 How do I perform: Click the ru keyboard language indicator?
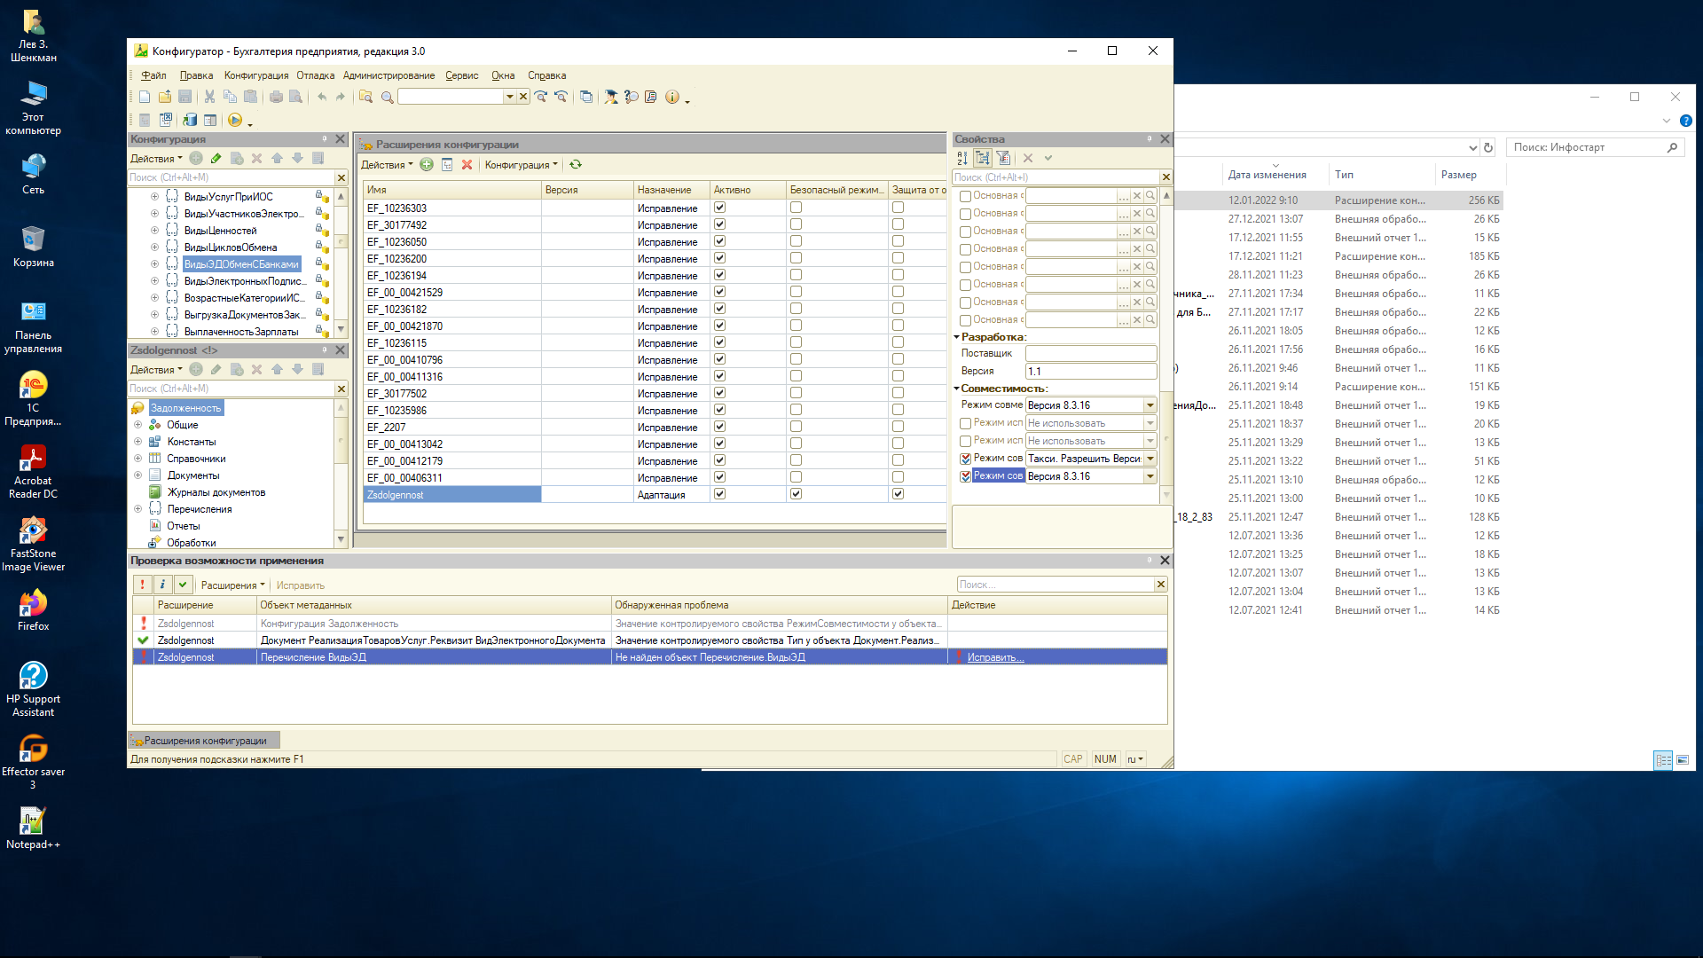tap(1135, 759)
